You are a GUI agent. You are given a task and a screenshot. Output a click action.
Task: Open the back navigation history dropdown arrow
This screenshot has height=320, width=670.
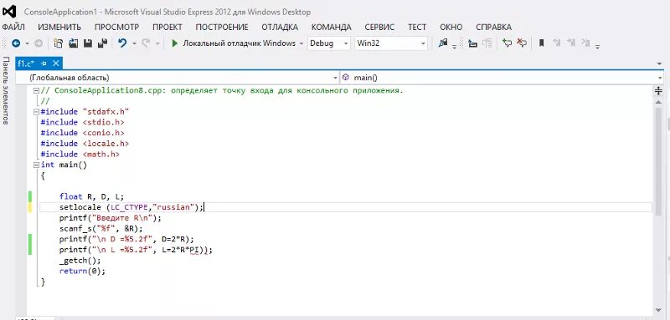27,43
